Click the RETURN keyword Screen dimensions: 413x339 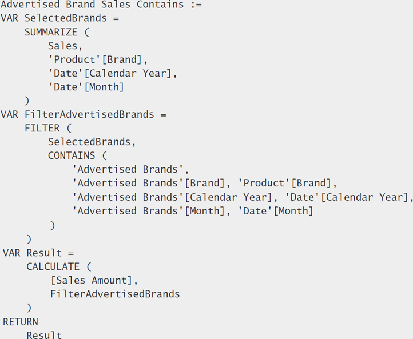pyautogui.click(x=20, y=322)
